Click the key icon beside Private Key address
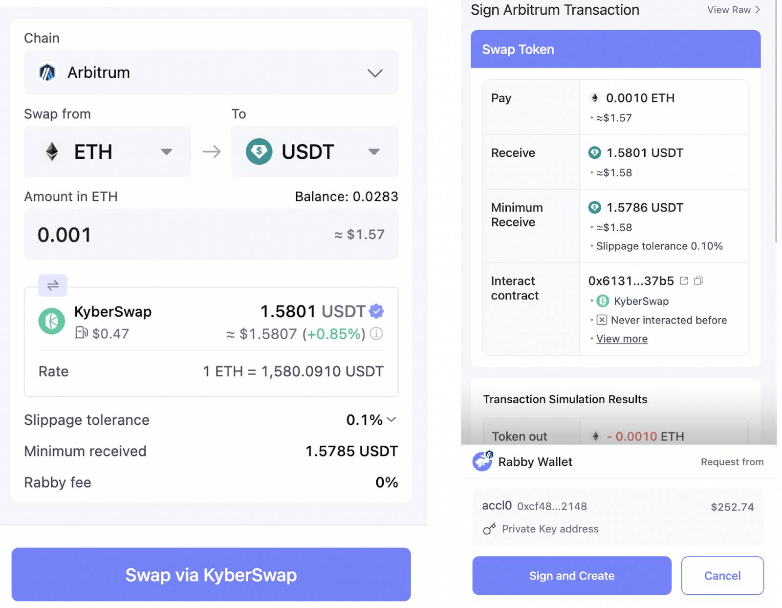The height and width of the screenshot is (608, 782). [489, 529]
